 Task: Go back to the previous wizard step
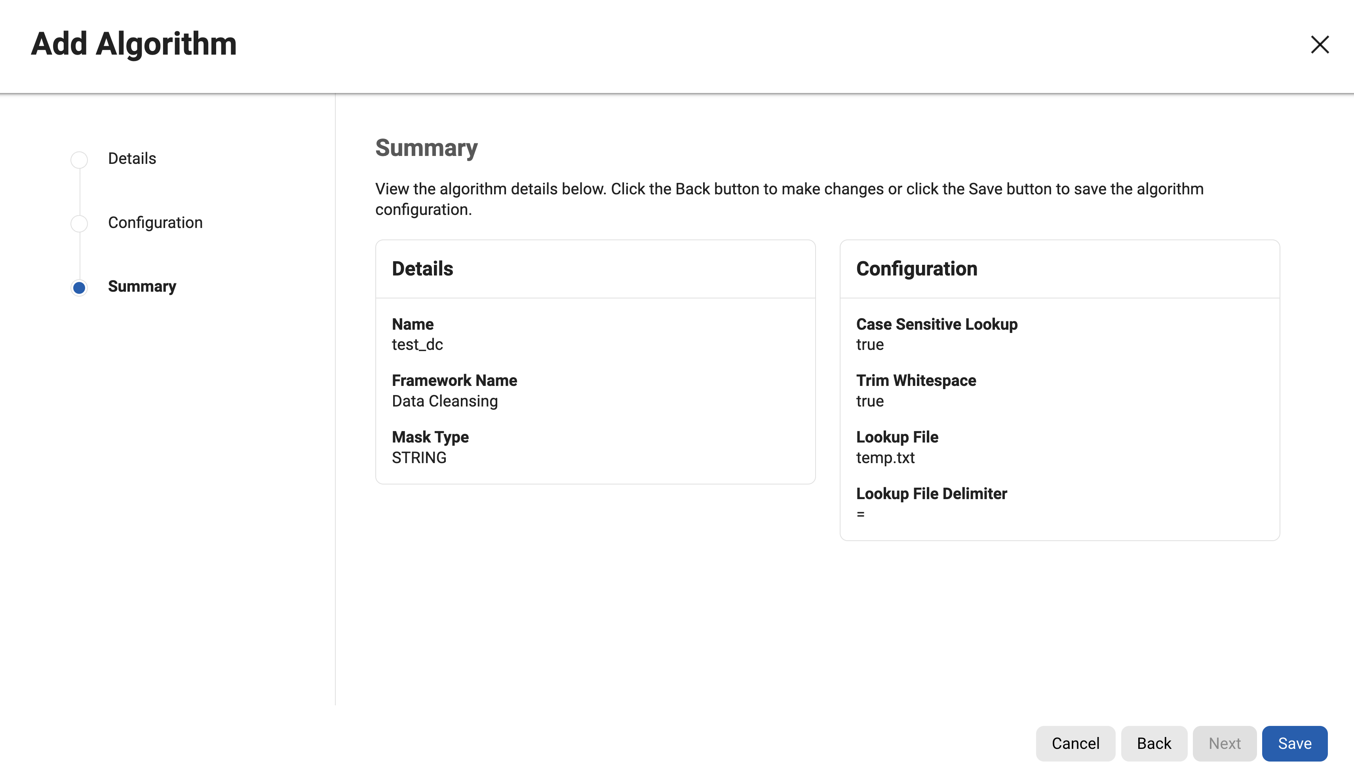(1154, 743)
